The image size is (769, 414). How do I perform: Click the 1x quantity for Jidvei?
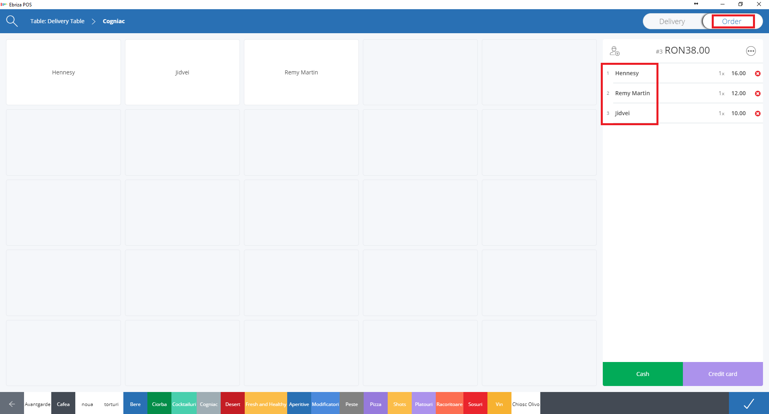click(721, 114)
